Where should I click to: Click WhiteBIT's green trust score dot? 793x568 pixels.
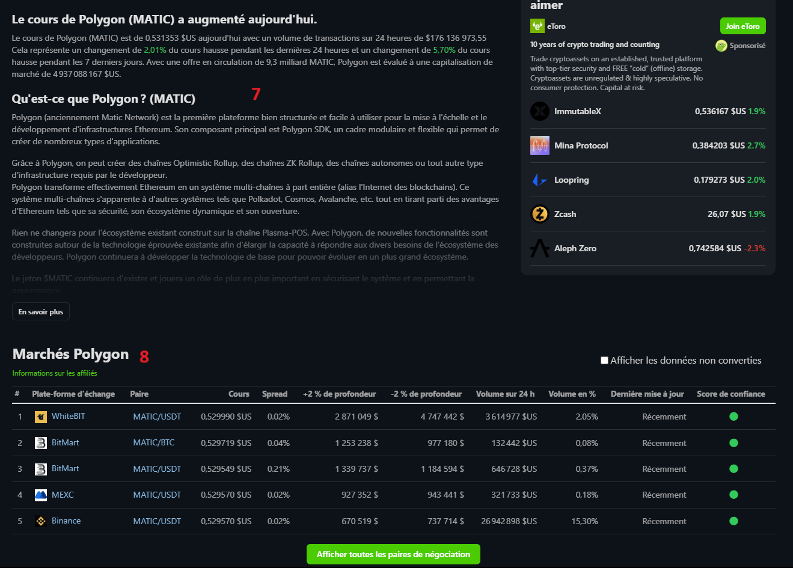733,417
